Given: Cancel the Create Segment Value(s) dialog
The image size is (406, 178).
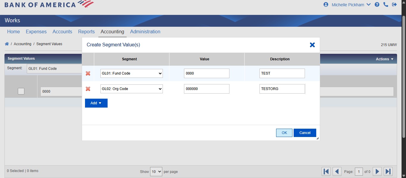Looking at the screenshot, I should click(x=305, y=133).
